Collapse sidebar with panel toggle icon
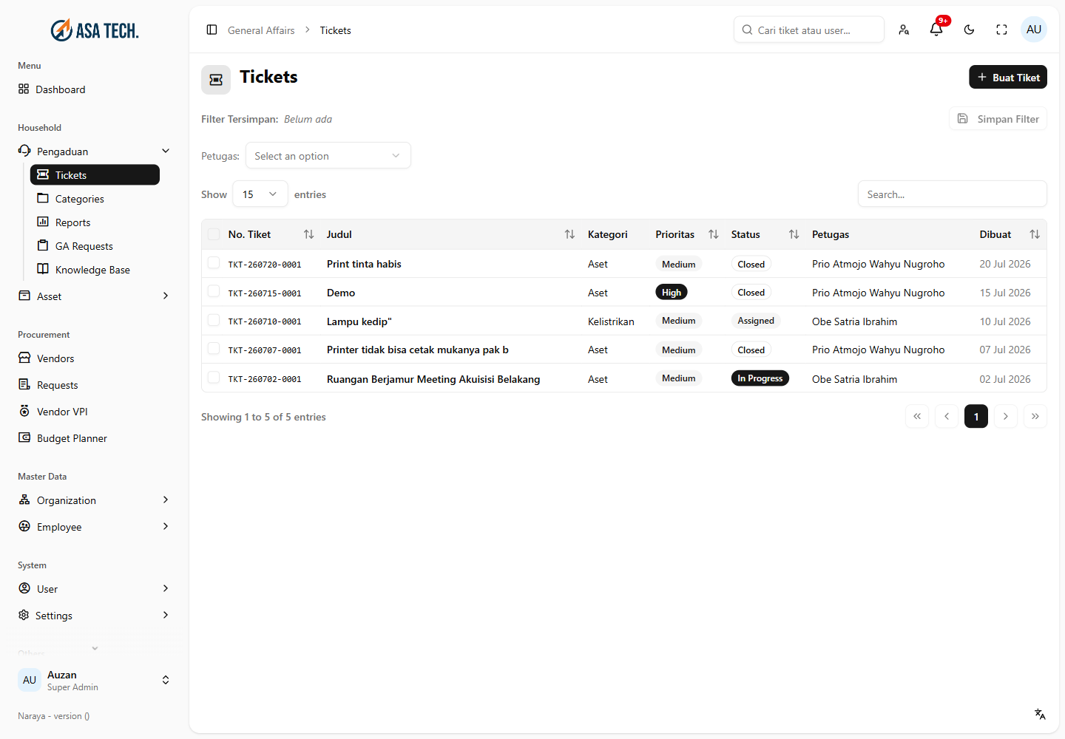 click(x=212, y=30)
